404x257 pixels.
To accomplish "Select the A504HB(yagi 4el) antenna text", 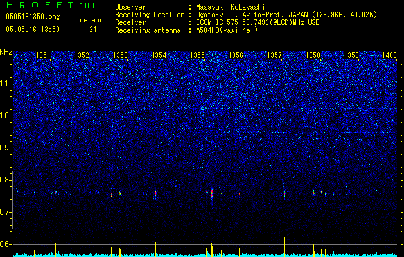I will (x=227, y=30).
